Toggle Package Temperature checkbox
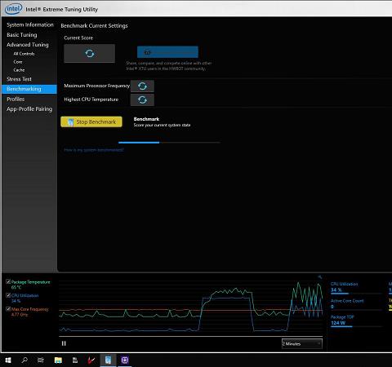 pos(8,281)
